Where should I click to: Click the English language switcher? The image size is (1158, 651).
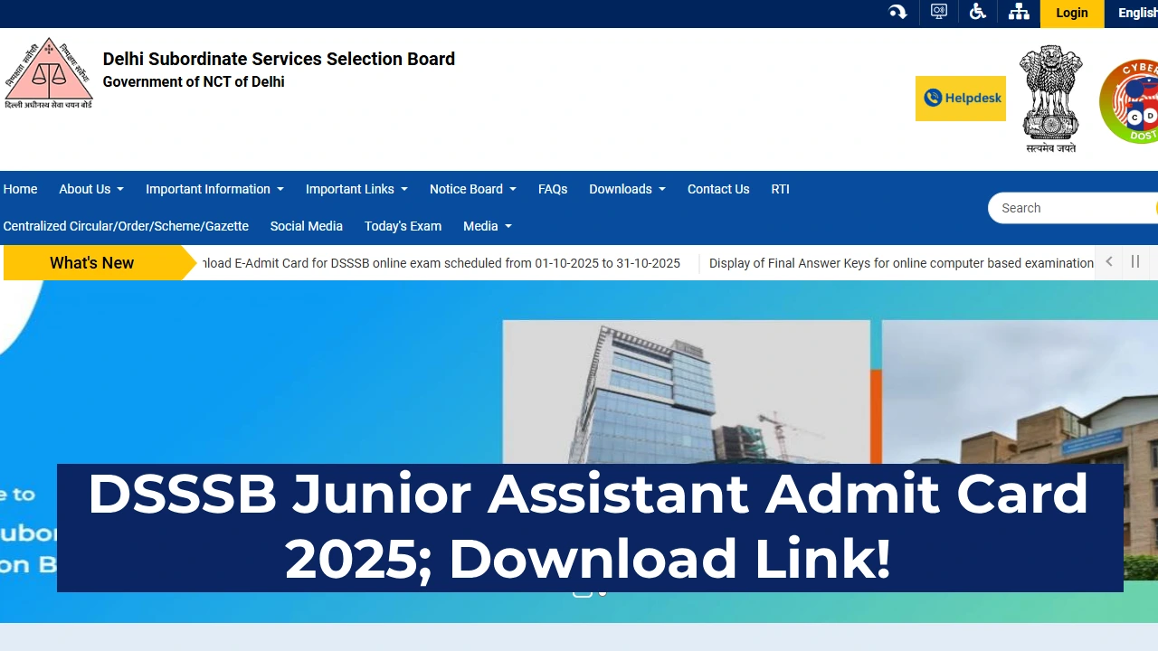click(1136, 13)
